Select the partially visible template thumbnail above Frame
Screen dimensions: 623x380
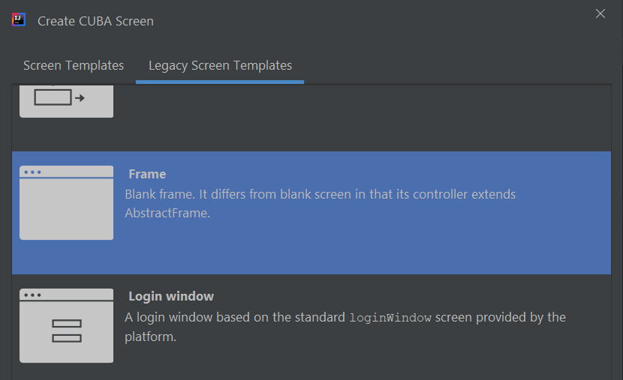66,101
